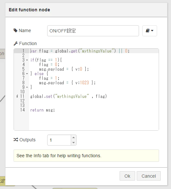Click 'msg.payload = { v:0 };' line
Viewport: 171px width, 189px height.
pos(64,69)
